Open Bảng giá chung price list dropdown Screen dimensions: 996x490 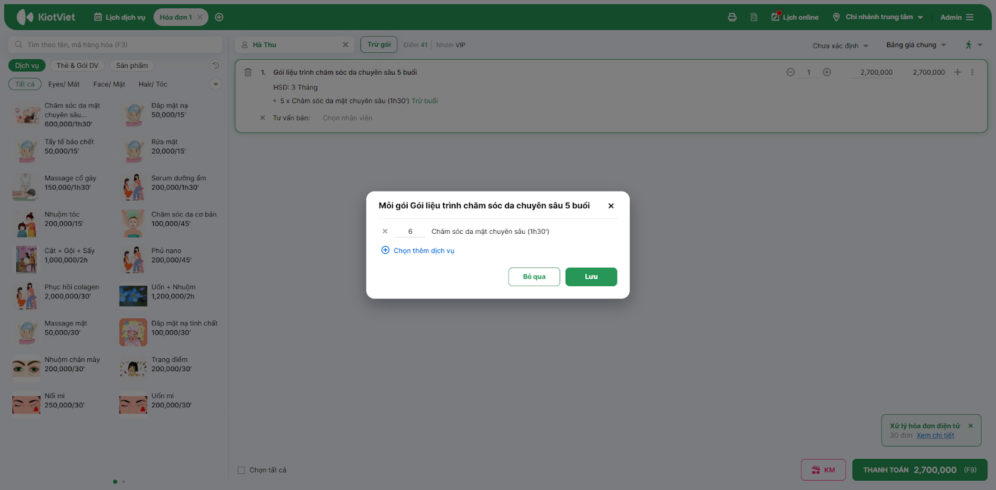tap(916, 45)
